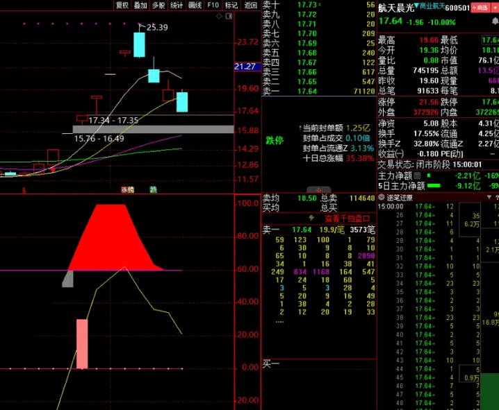Viewport: 499px width, 410px height.
Task: Click the pink indicator bar in lower panel
Action: (x=82, y=343)
